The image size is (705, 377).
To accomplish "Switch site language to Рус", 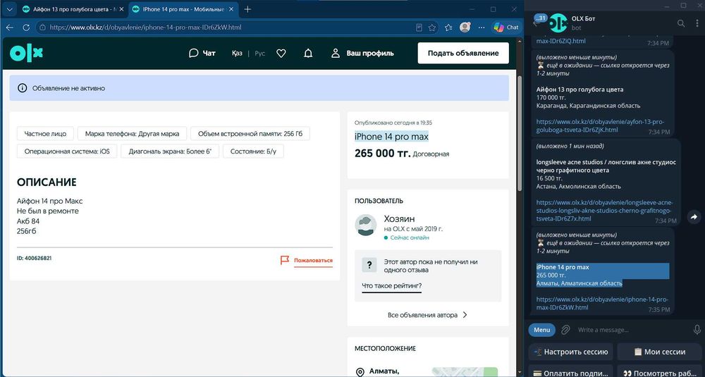I will point(260,53).
